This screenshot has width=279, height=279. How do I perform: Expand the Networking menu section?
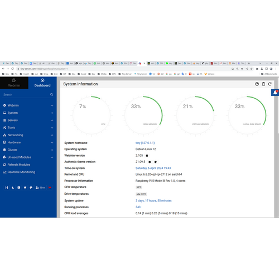click(x=28, y=135)
